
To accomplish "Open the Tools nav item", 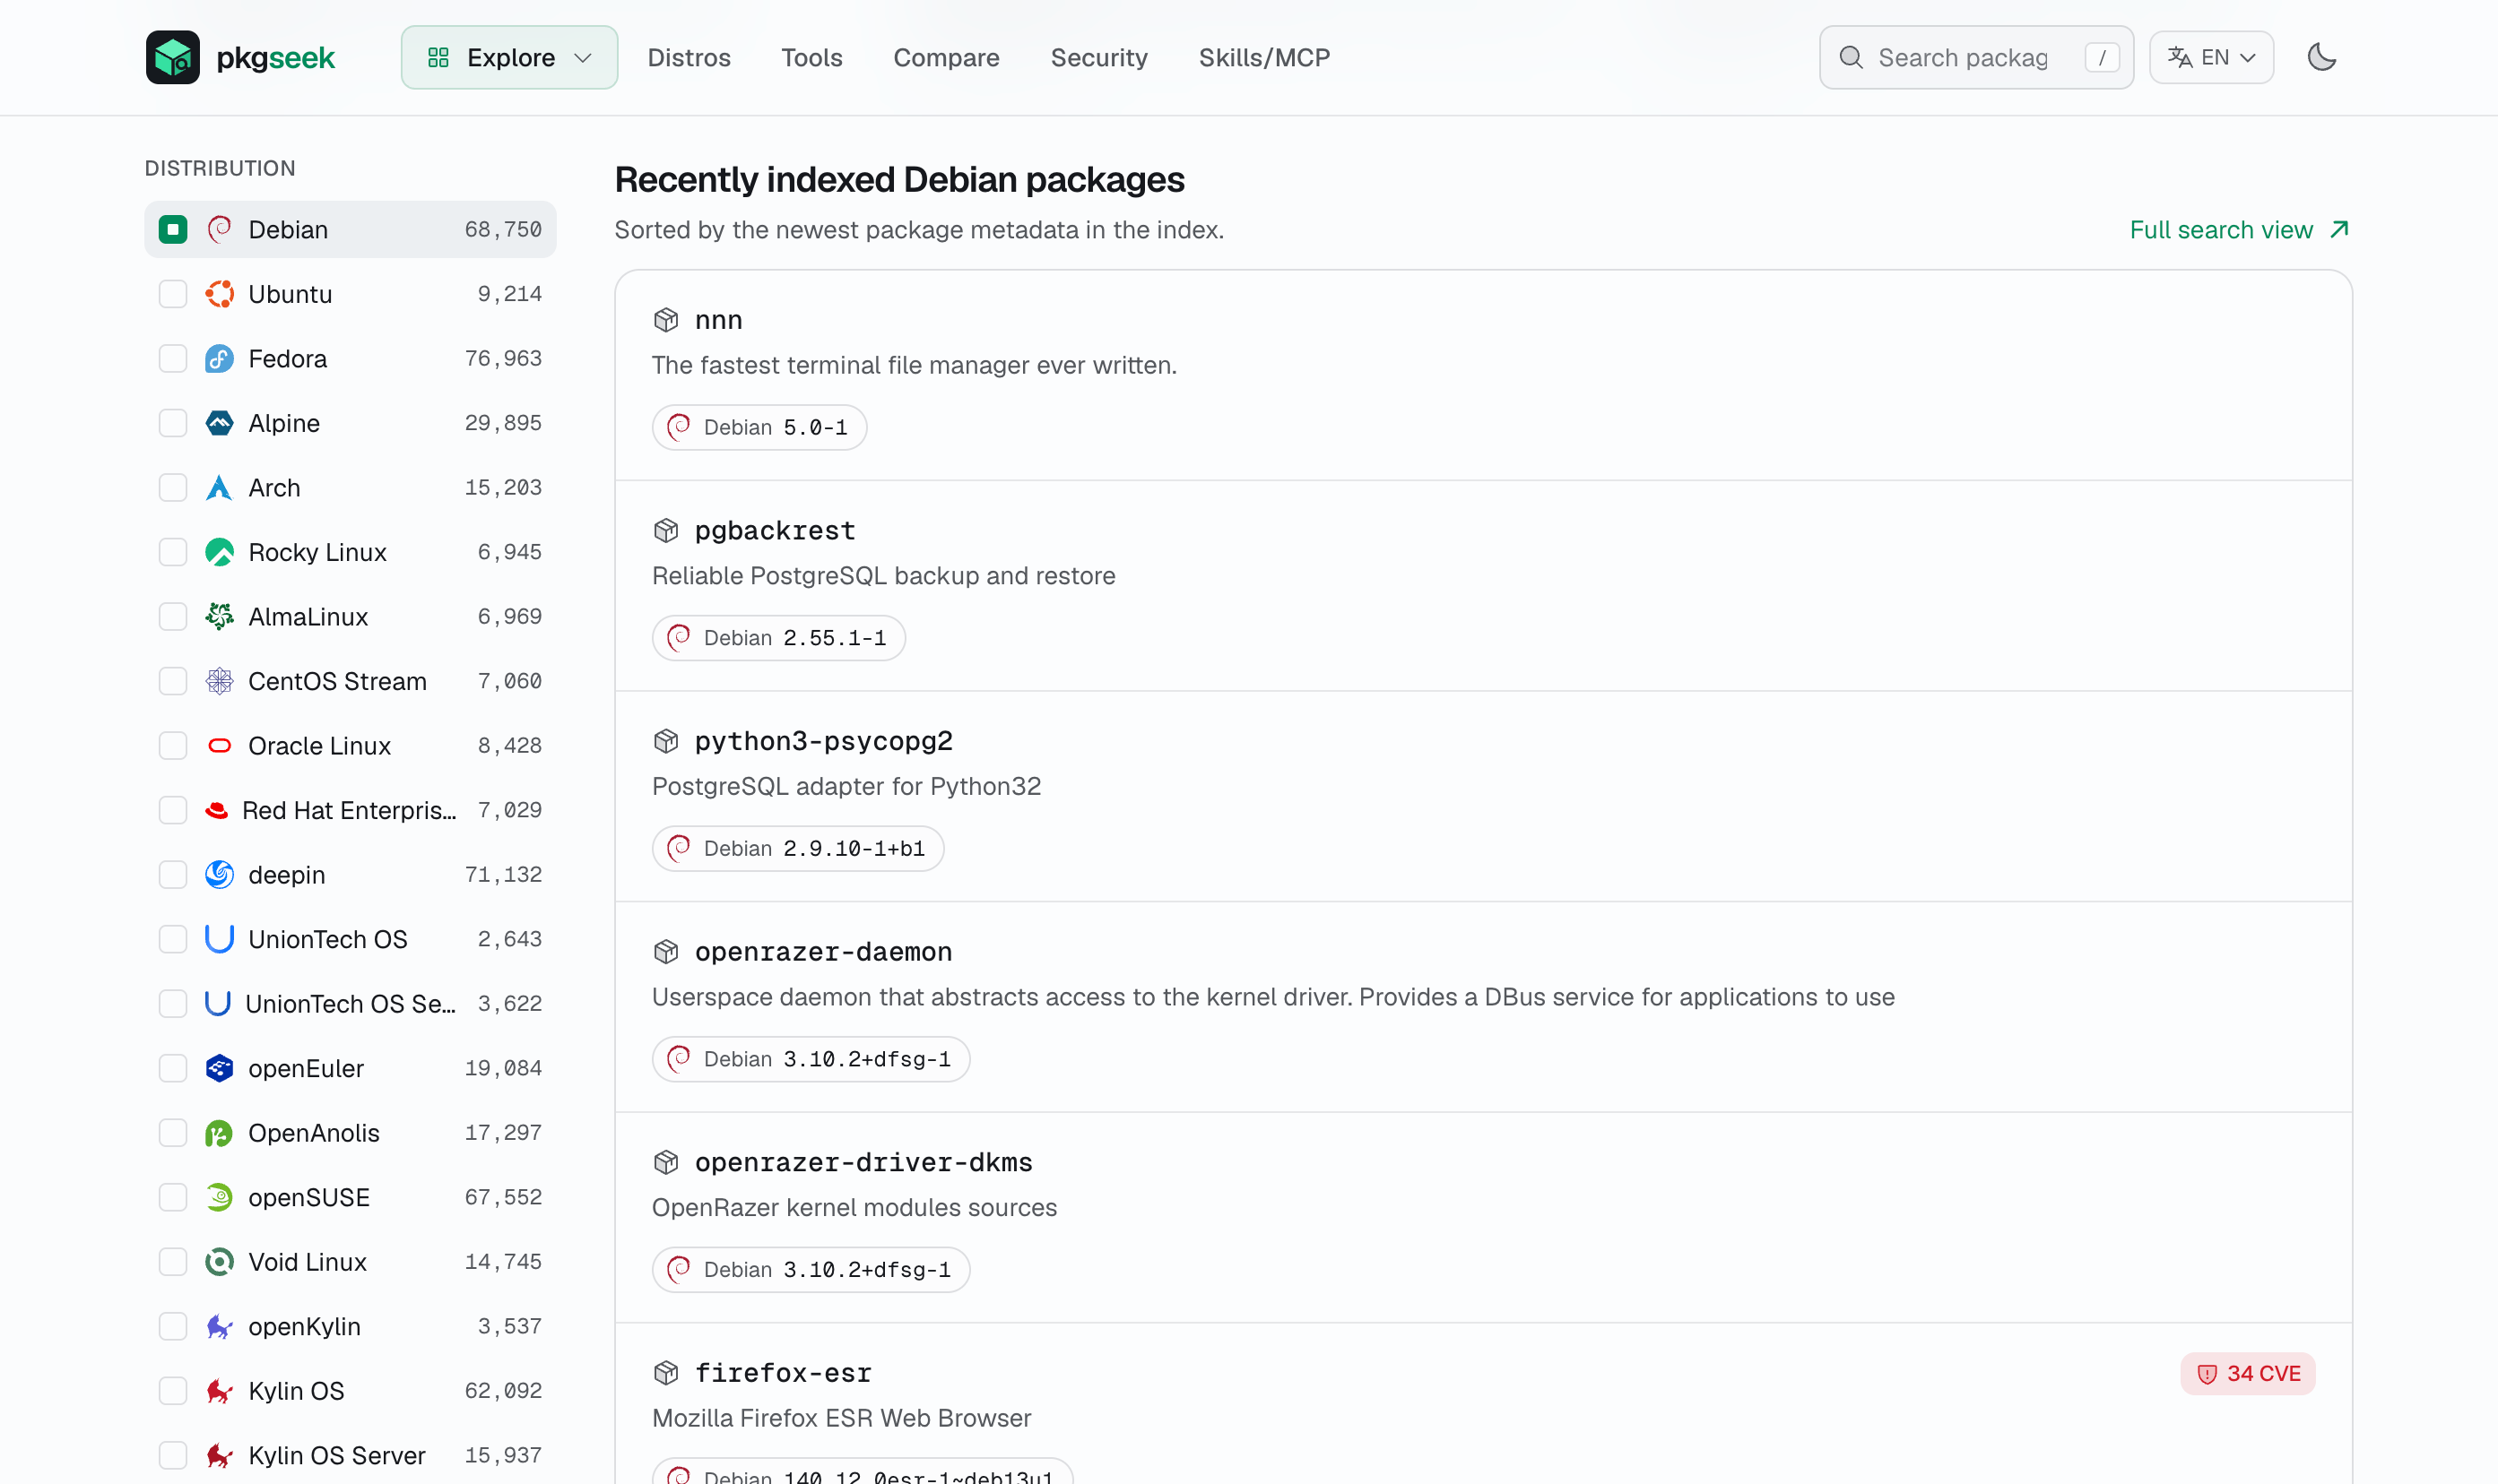I will [x=811, y=57].
